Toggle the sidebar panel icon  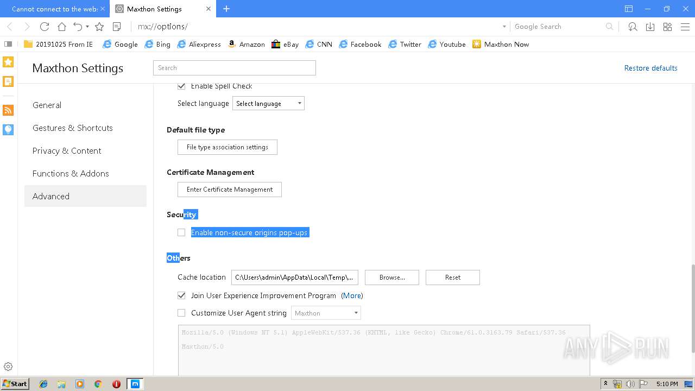coord(8,45)
